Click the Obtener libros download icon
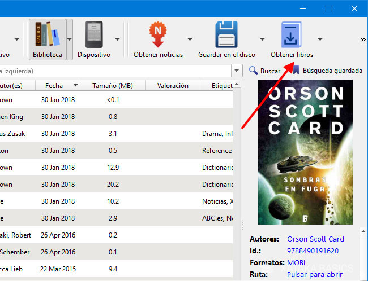 pos(292,34)
